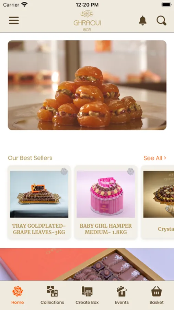Tap the search magnifier icon
Viewport: 174px width, 310px height.
tap(161, 21)
